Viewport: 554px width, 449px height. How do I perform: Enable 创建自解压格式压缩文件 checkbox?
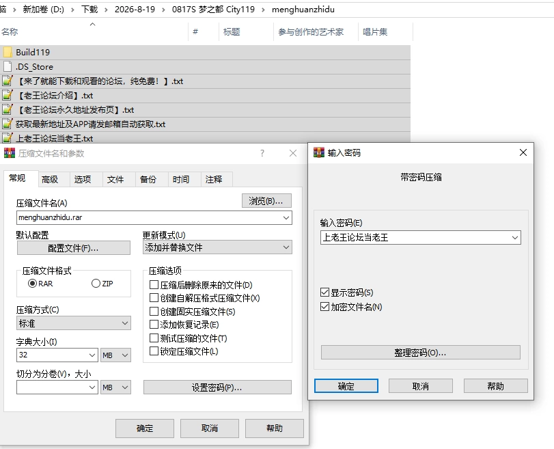coord(154,298)
